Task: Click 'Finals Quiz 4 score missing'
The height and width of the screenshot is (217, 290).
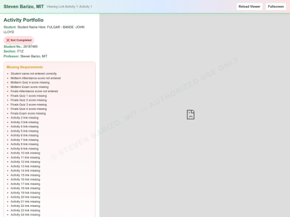Action: pyautogui.click(x=28, y=109)
